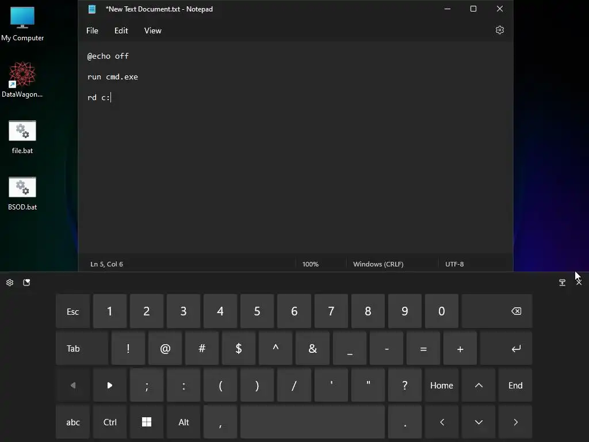Tap the 6 key
This screenshot has width=589, height=442.
point(294,311)
